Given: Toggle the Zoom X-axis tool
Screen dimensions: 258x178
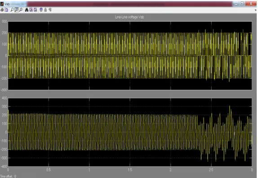Looking at the screenshot, I should coord(17,10).
